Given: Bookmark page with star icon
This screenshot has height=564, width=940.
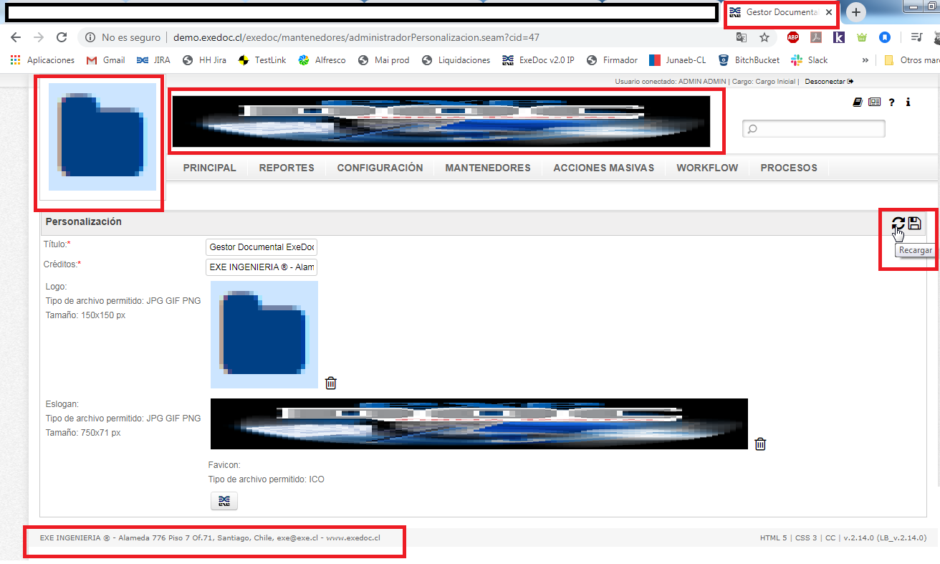Looking at the screenshot, I should [x=764, y=37].
